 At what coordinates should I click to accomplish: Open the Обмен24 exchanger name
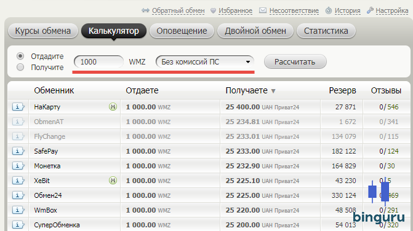click(x=48, y=195)
